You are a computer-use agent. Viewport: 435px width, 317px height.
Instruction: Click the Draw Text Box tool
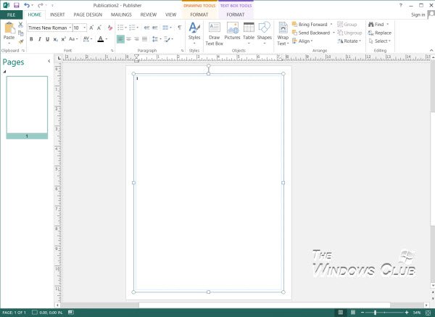click(214, 32)
